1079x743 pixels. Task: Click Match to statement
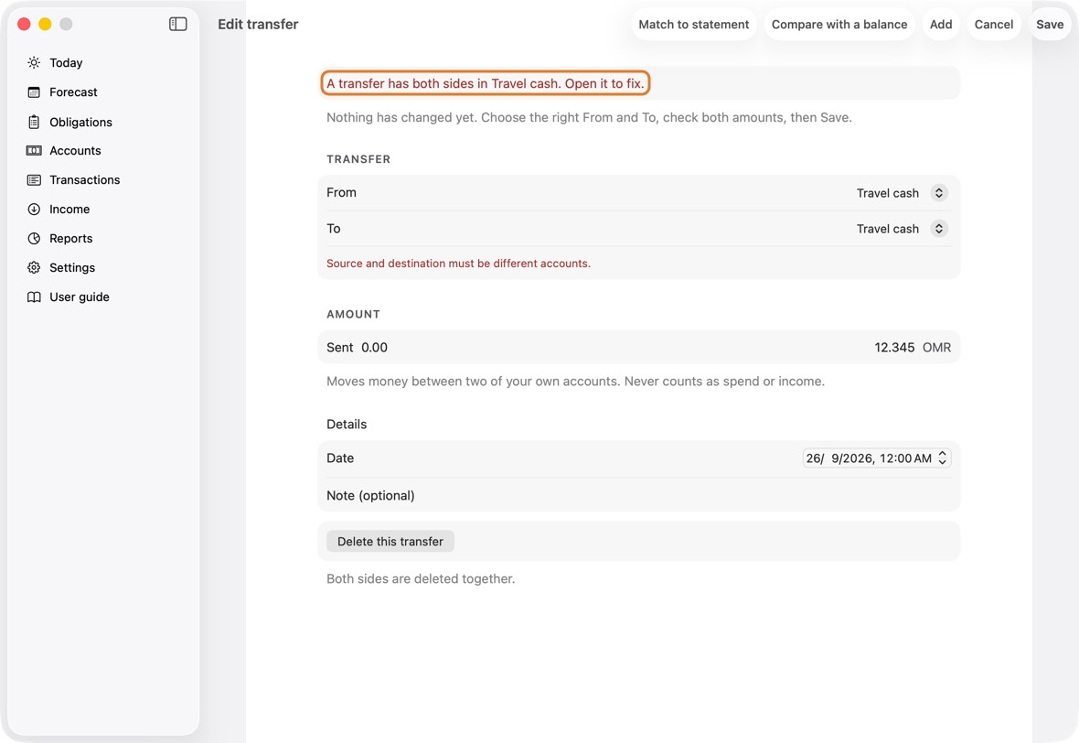click(x=694, y=24)
